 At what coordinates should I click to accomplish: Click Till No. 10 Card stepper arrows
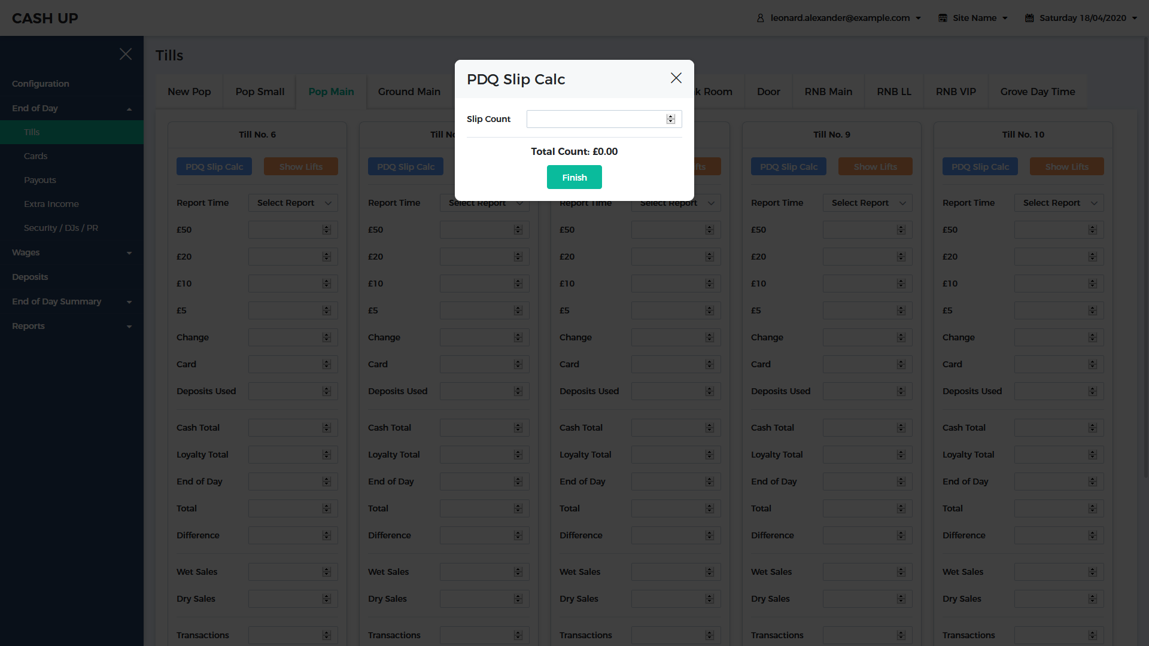tap(1093, 364)
